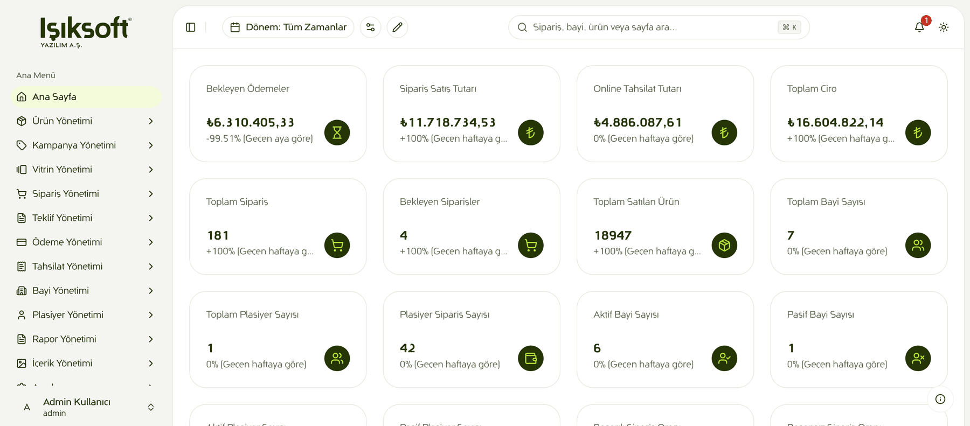Click box icon on Toplam Satılan Ürün card
Image resolution: width=970 pixels, height=426 pixels.
coord(724,246)
